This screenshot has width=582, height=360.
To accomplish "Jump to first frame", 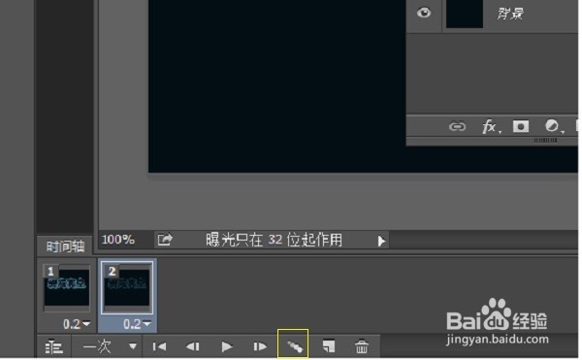I will click(x=160, y=347).
